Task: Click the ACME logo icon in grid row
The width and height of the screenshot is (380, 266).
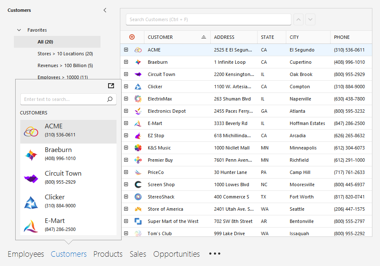Action: tap(138, 50)
